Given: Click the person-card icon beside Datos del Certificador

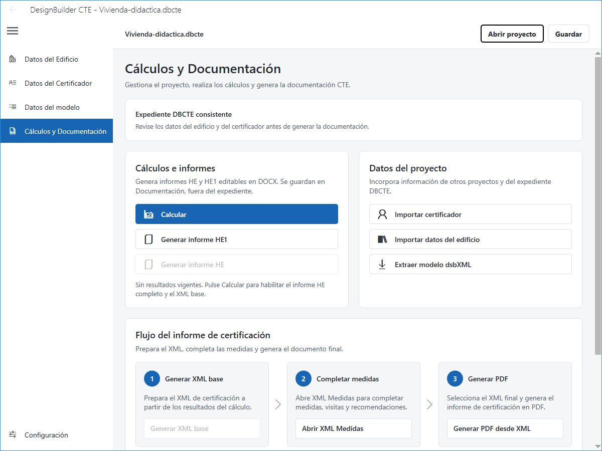Looking at the screenshot, I should (x=13, y=83).
